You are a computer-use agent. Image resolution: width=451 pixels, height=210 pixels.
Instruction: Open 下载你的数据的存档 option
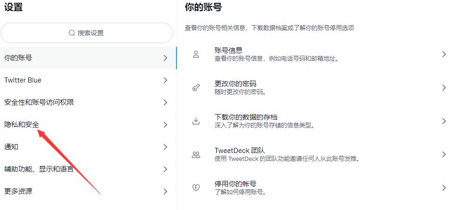pyautogui.click(x=314, y=121)
